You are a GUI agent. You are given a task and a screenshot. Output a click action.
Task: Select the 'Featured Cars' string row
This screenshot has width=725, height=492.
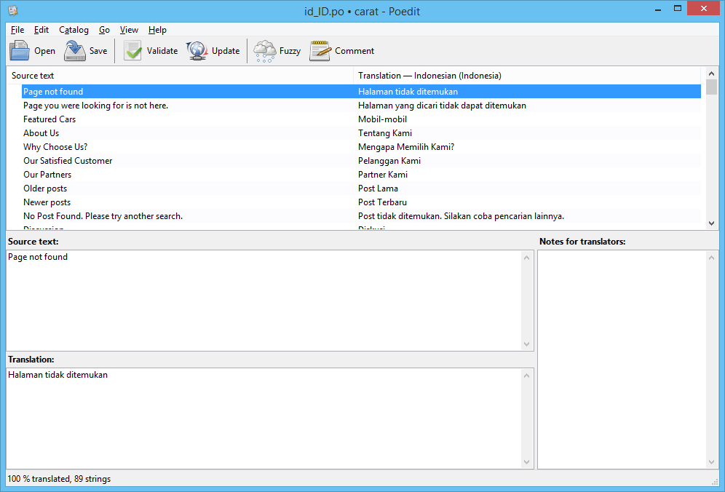[49, 119]
